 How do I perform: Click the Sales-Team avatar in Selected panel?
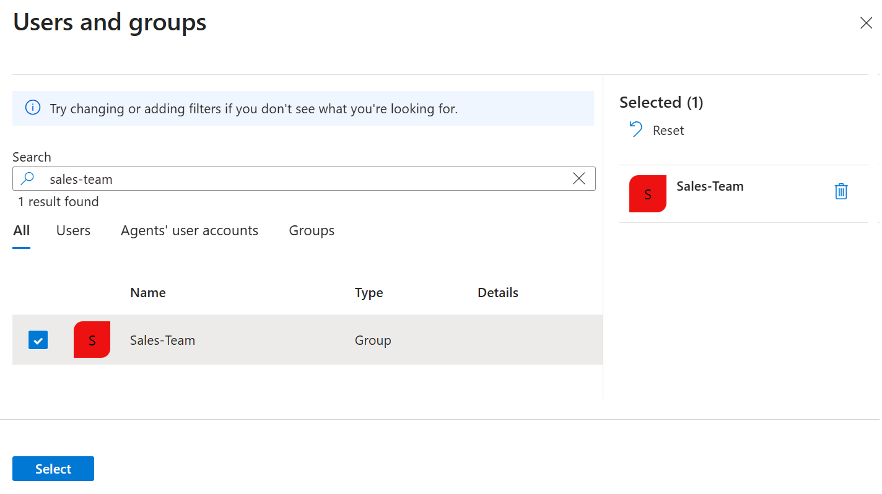[x=648, y=194]
